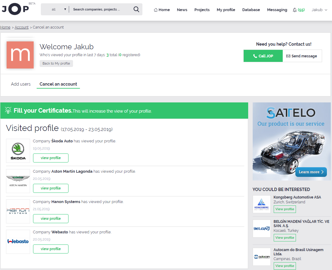View profile of Webasto
Image resolution: width=332 pixels, height=270 pixels.
[50, 249]
